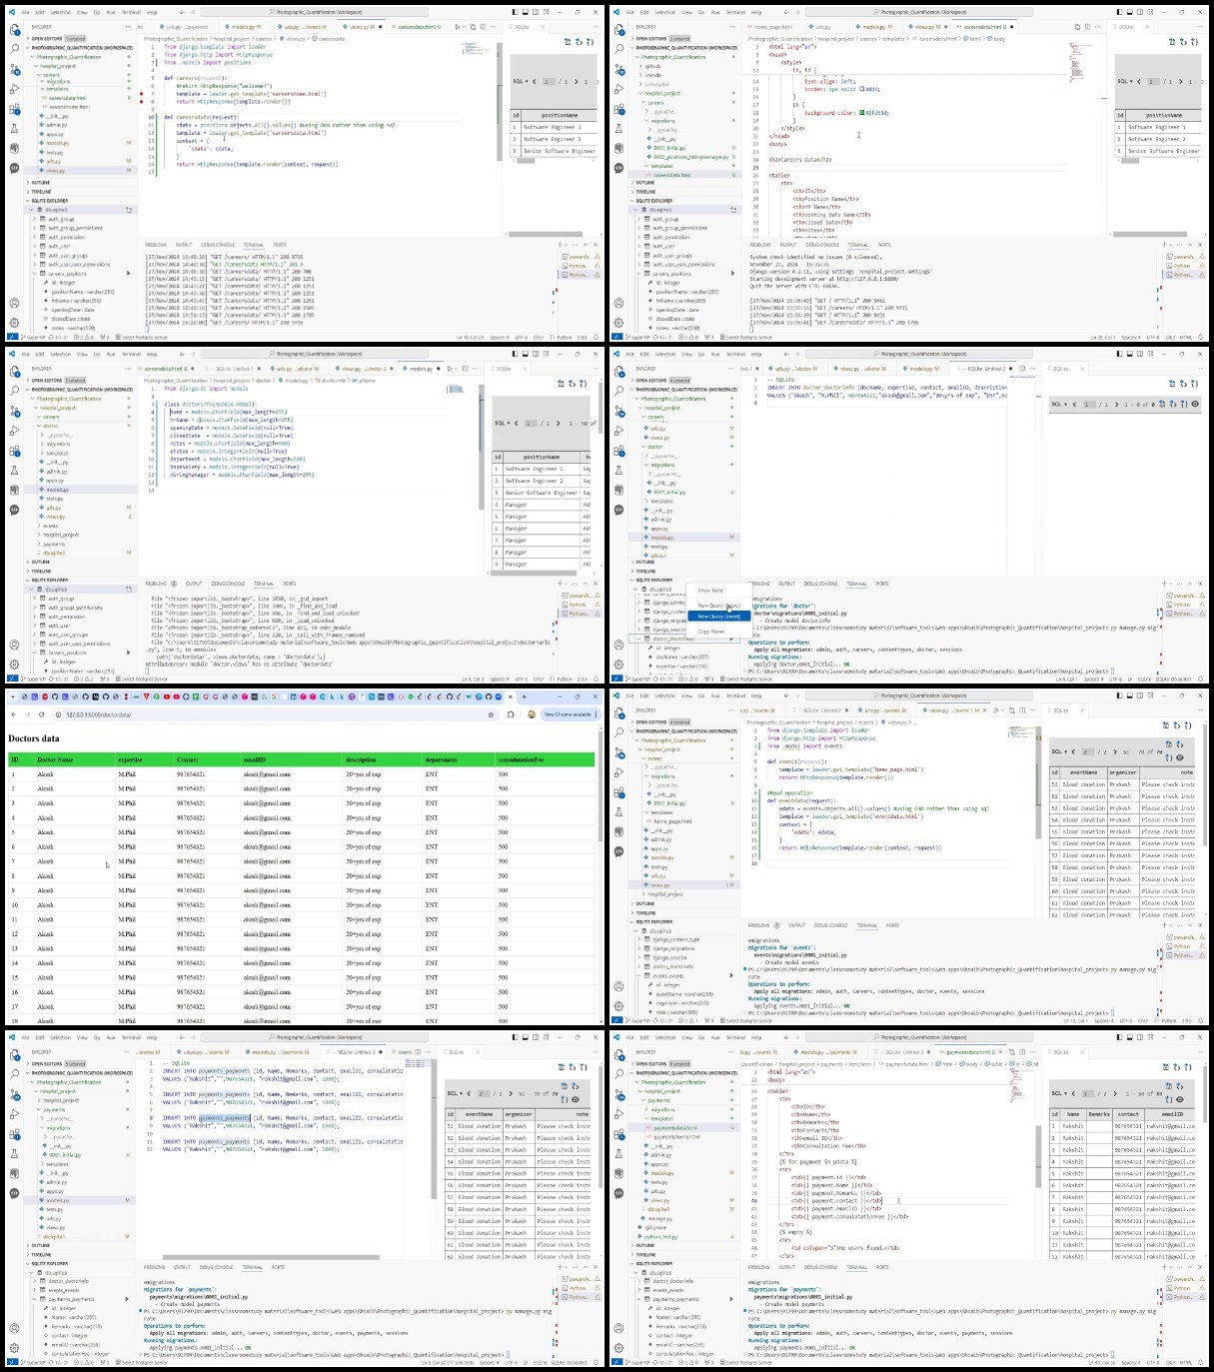Open Accounts icon in events views.py window
Image resolution: width=1214 pixels, height=1372 pixels.
(x=619, y=986)
